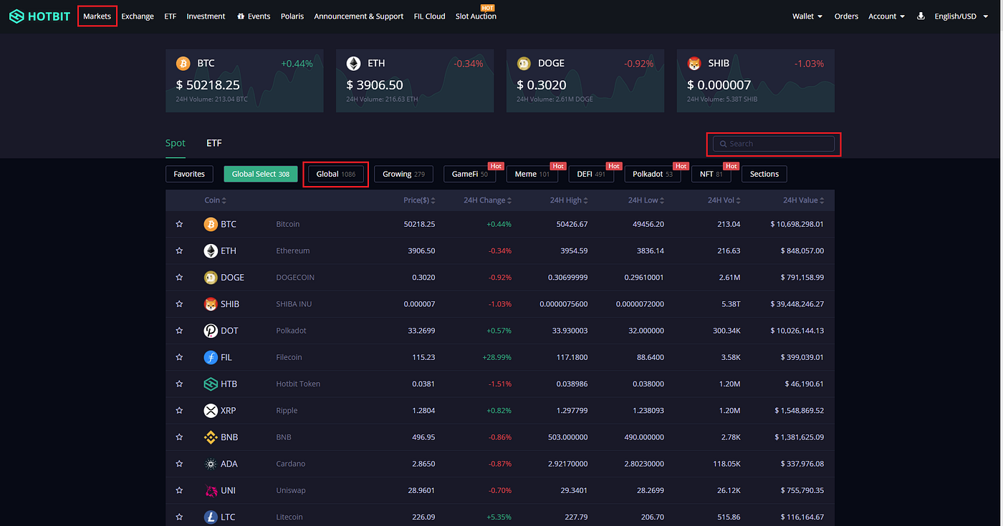Click the Uniswap icon in UNI row
Screen dimensions: 1003x526
(x=211, y=490)
